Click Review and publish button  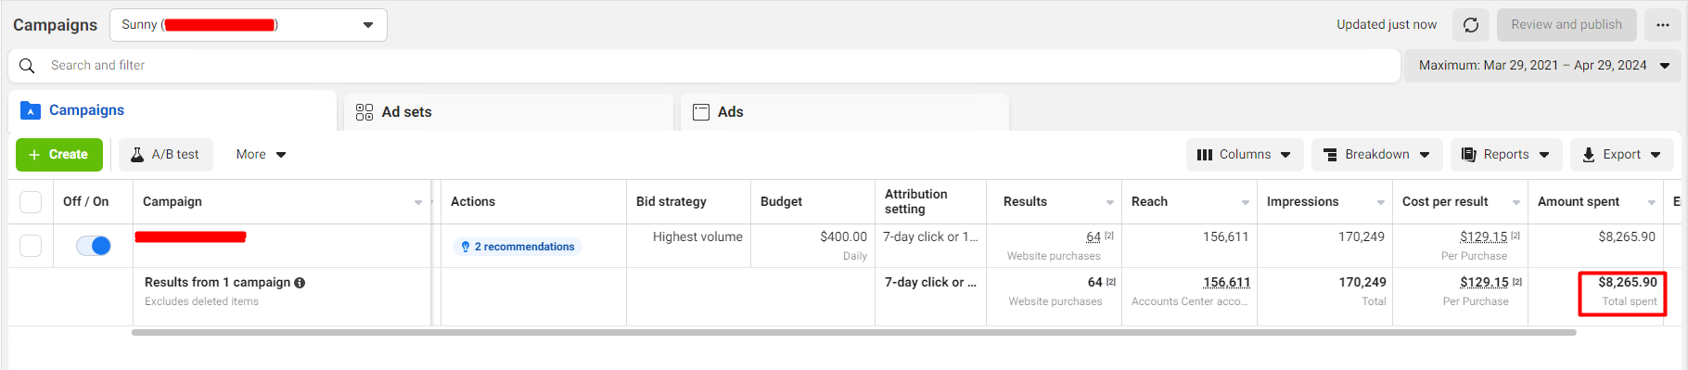pos(1567,25)
